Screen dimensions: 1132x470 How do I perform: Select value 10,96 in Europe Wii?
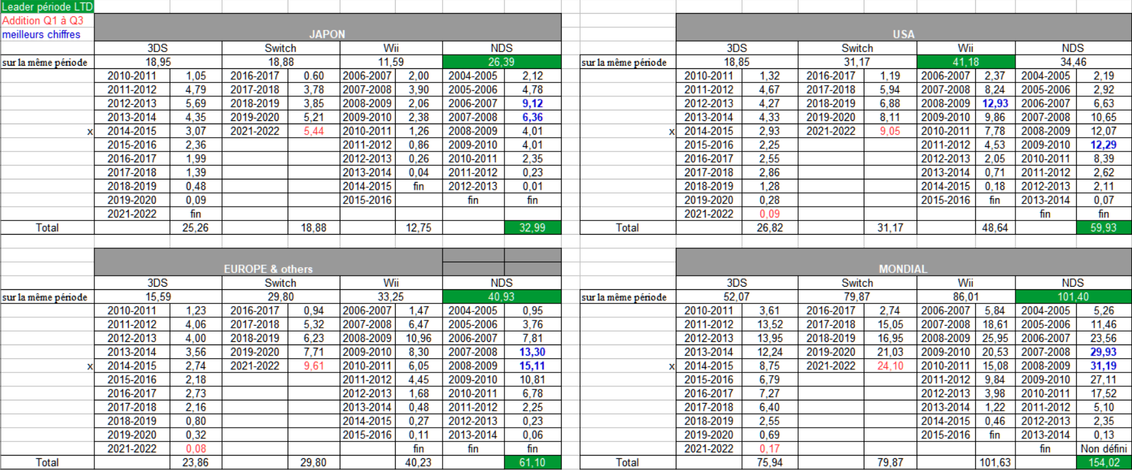pos(419,338)
